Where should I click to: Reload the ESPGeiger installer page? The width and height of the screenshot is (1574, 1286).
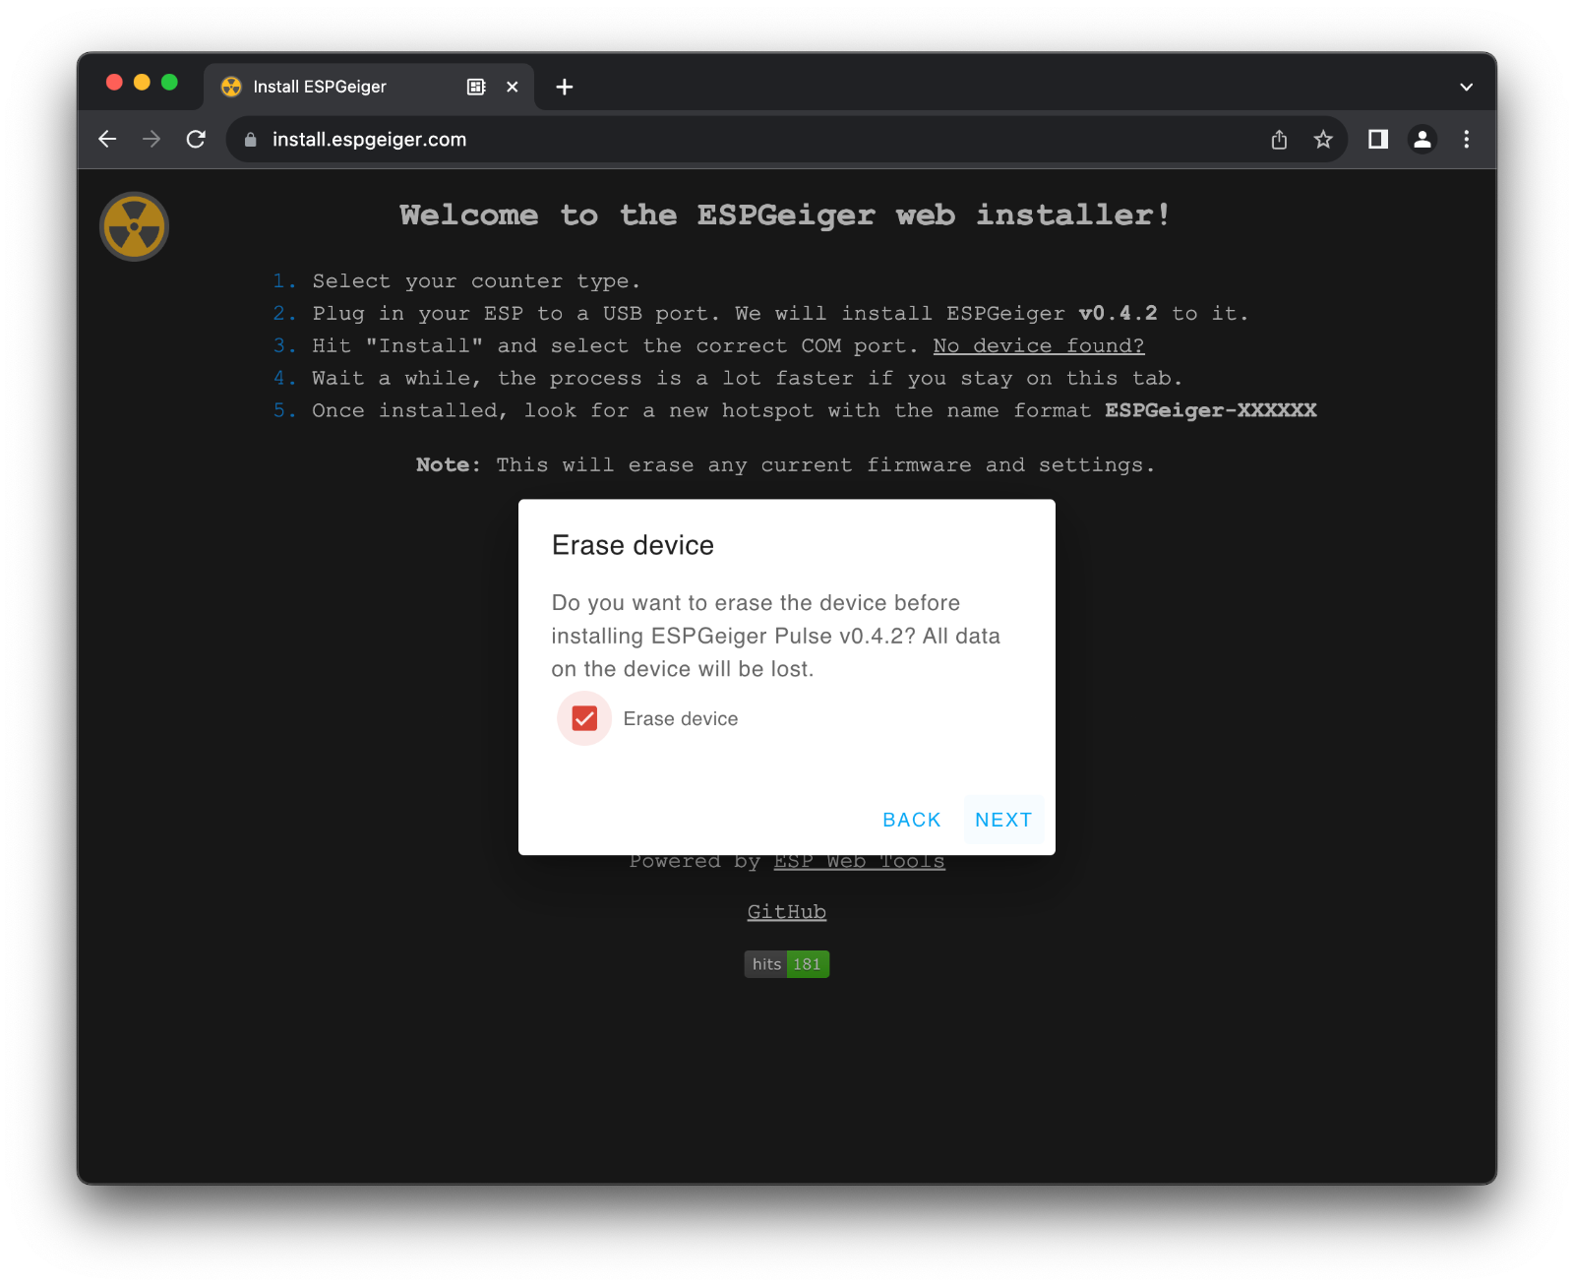click(x=196, y=140)
